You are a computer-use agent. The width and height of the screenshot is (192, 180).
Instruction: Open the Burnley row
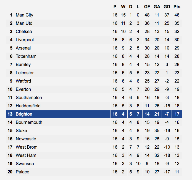coord(94,65)
